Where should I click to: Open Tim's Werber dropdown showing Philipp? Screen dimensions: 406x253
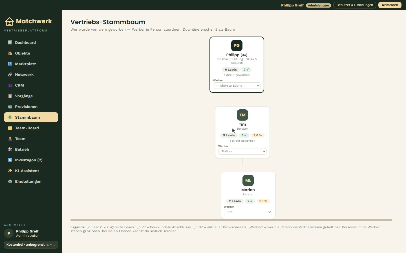pos(242,151)
